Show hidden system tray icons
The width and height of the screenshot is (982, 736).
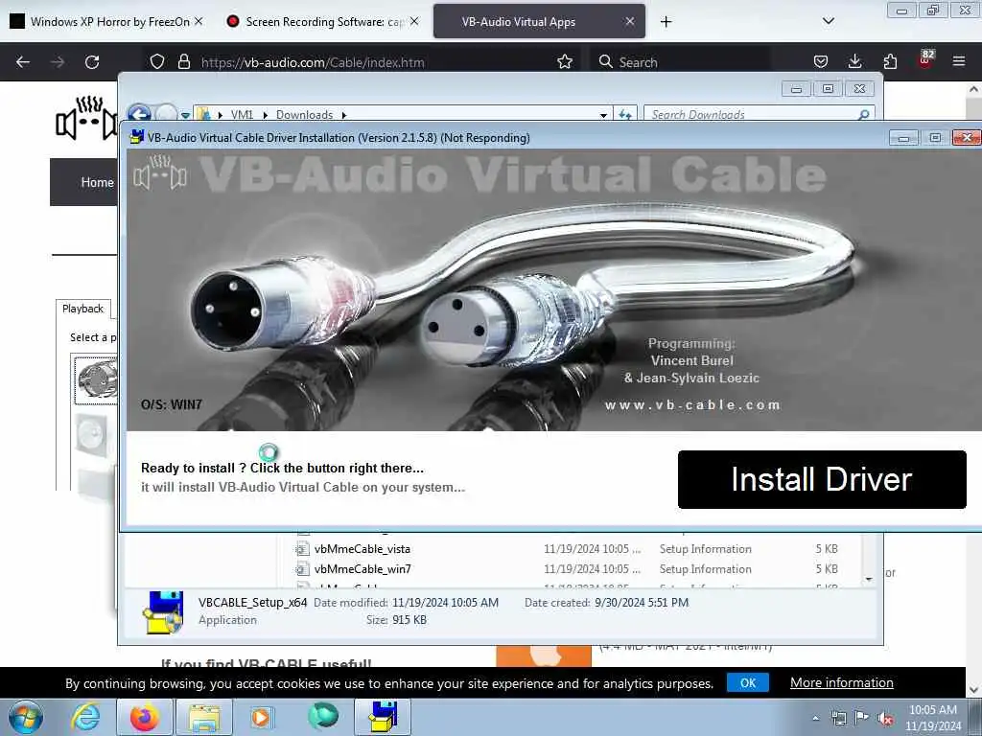coord(815,719)
